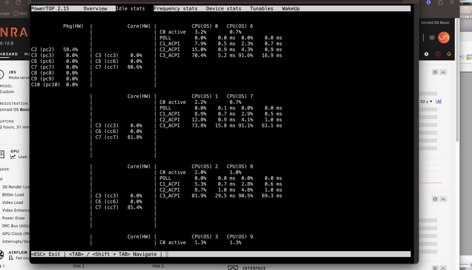Go to Device stats tab
Screen dimensions: 472x270
pyautogui.click(x=224, y=8)
